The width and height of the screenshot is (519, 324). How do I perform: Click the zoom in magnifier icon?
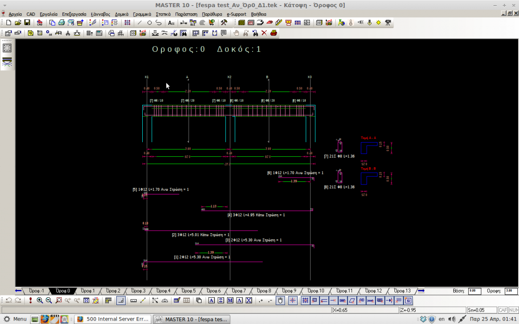pos(40,301)
